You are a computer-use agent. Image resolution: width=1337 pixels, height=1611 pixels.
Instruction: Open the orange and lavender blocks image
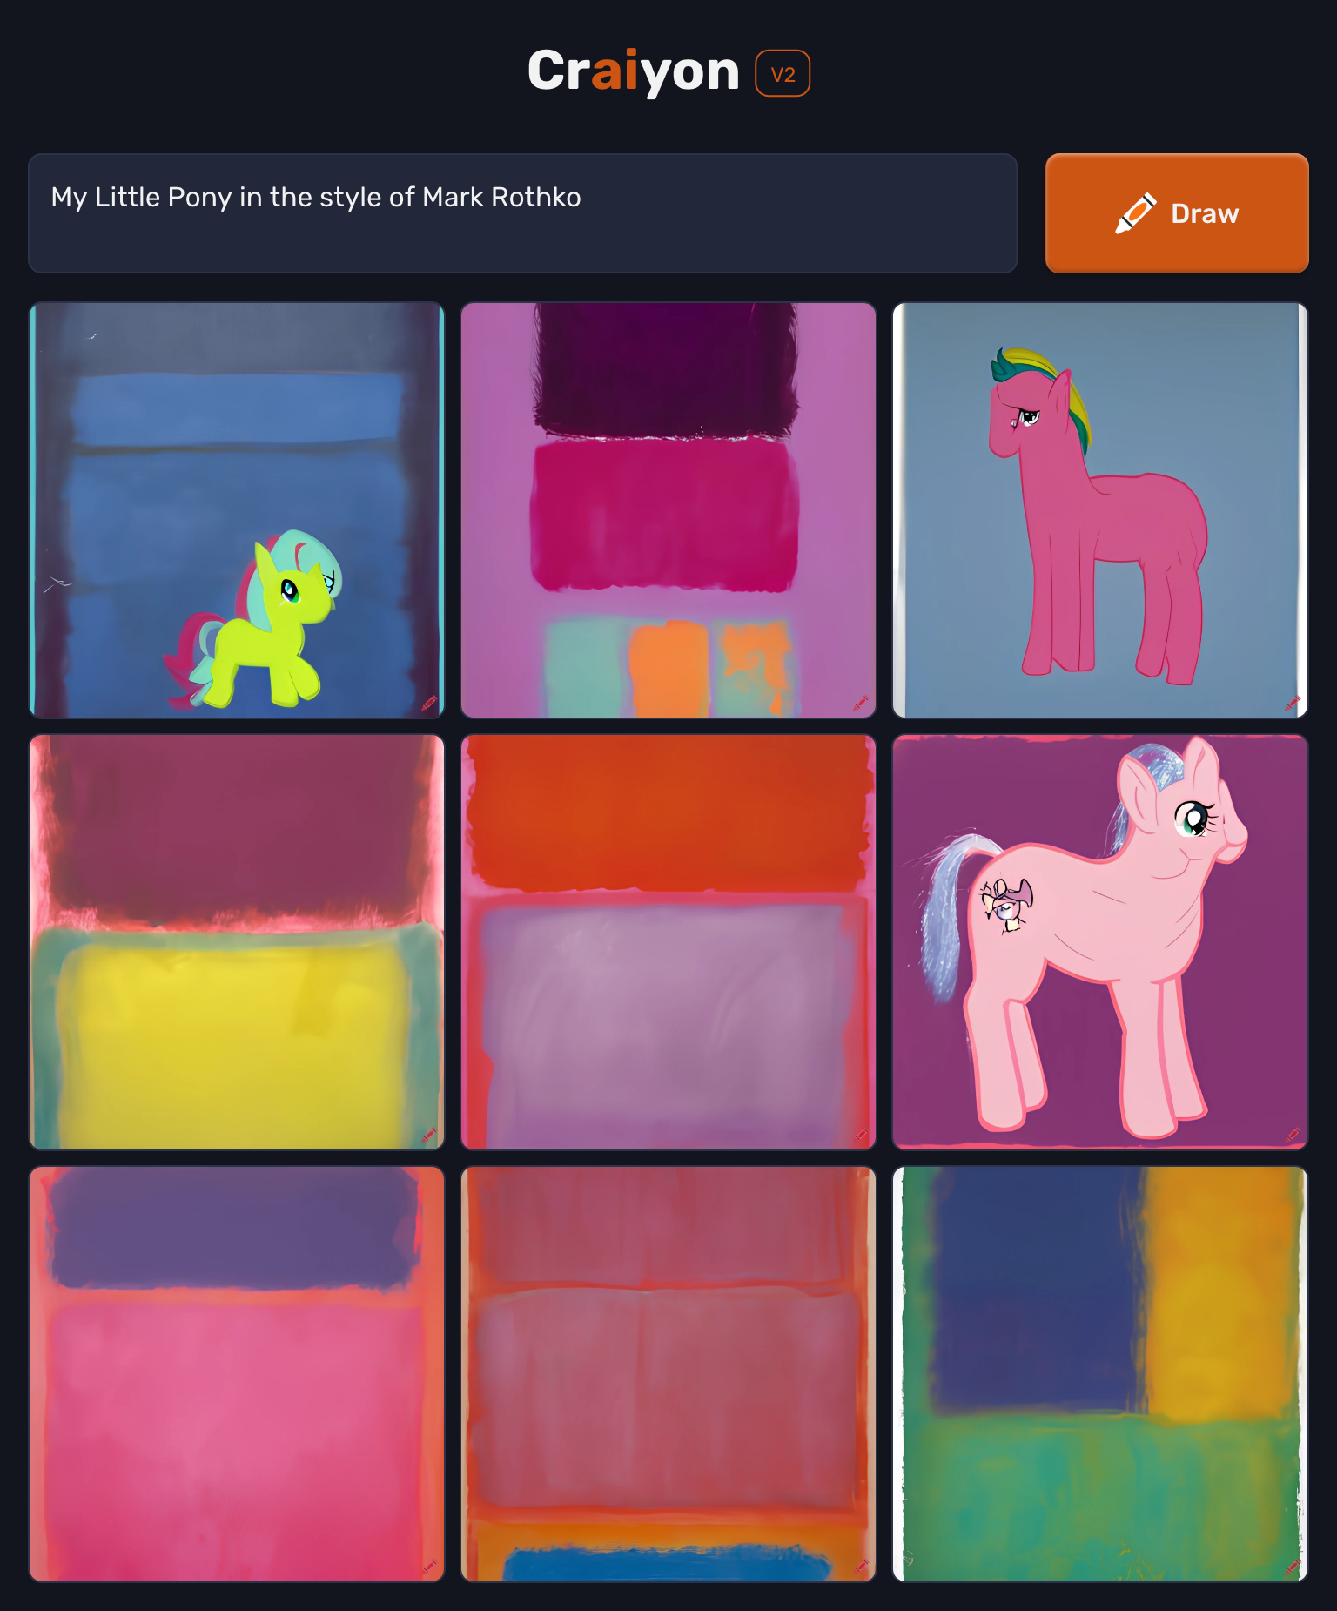pyautogui.click(x=668, y=942)
